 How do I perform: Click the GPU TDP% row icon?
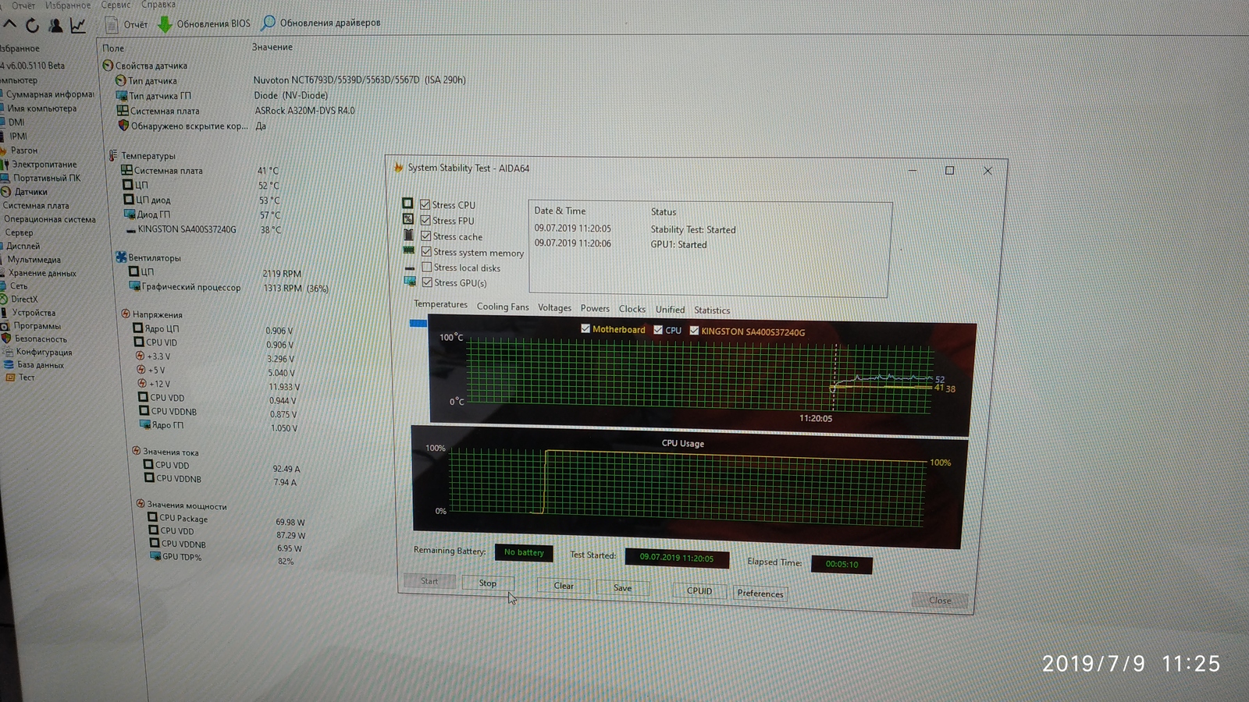click(155, 556)
